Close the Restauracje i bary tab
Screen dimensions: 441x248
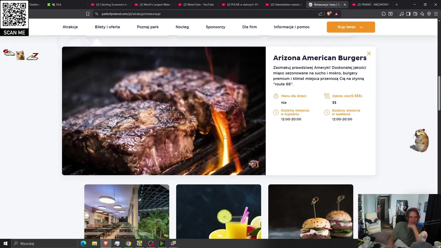click(345, 4)
